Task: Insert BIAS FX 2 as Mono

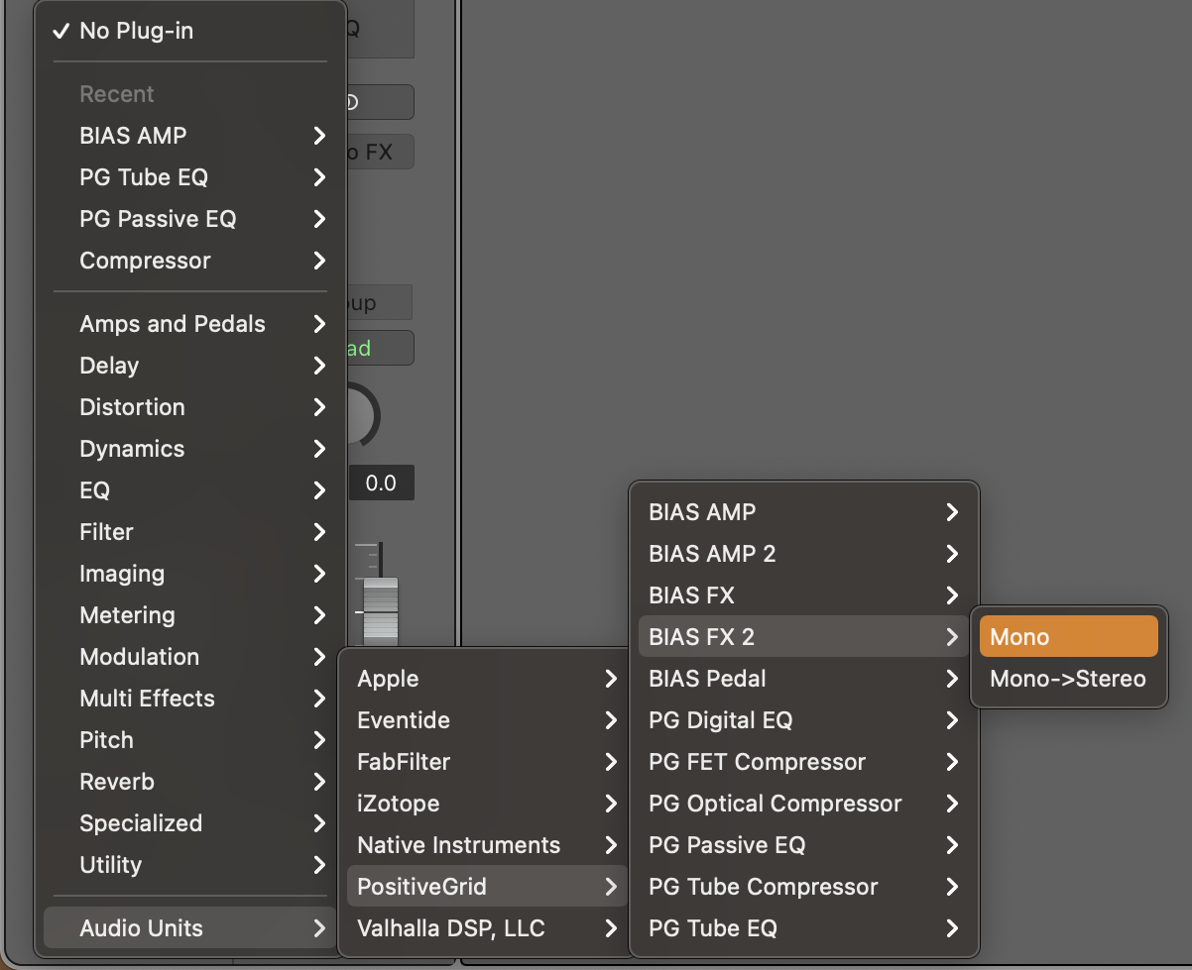Action: pos(1068,637)
